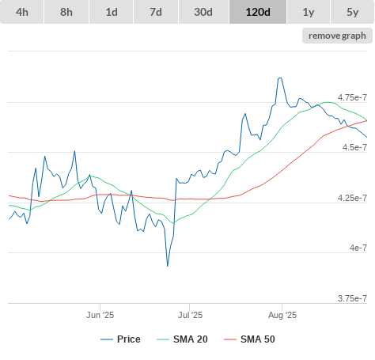Click the remove graph button
Image resolution: width=375 pixels, height=360 pixels.
(337, 36)
